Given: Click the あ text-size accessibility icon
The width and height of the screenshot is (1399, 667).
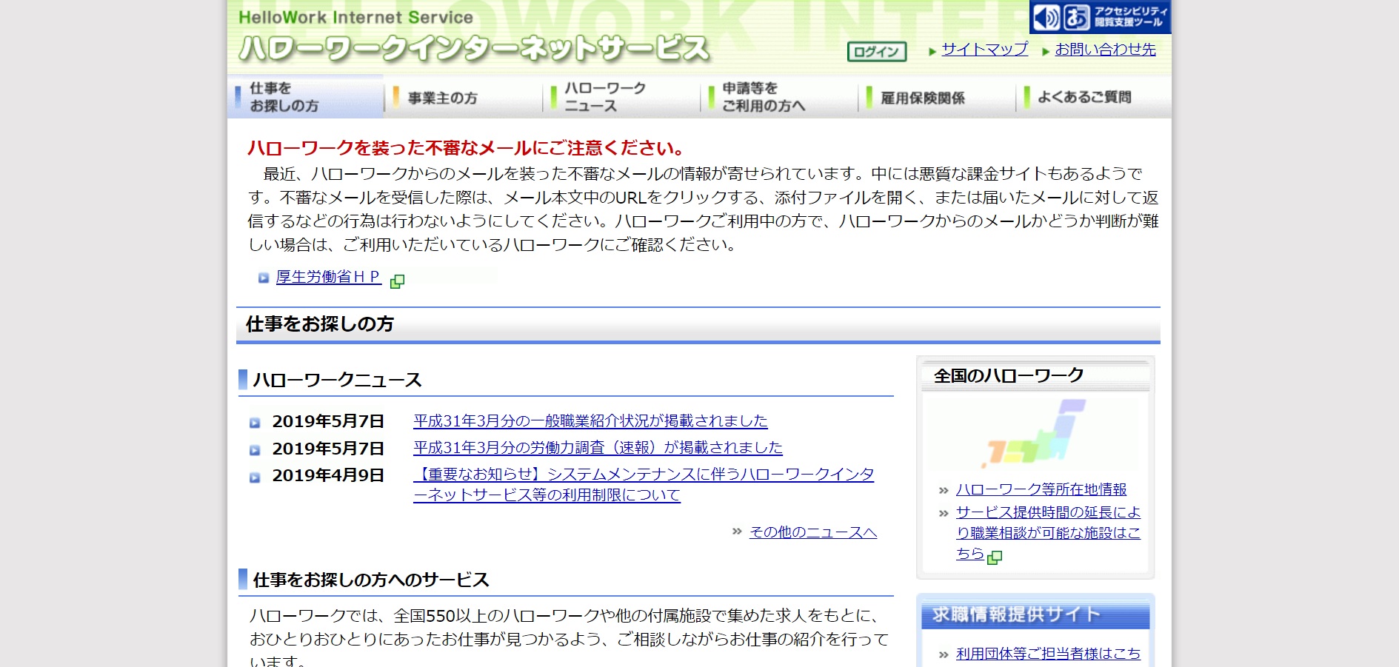Looking at the screenshot, I should pyautogui.click(x=1076, y=17).
